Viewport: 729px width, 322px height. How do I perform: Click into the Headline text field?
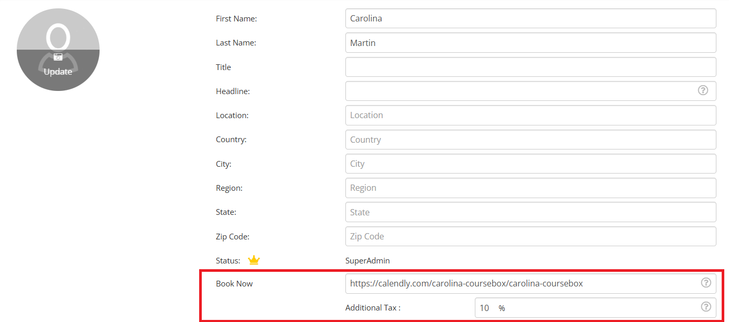coord(519,91)
